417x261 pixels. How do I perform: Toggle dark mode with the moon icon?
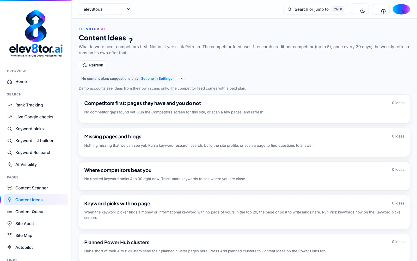[x=362, y=11]
